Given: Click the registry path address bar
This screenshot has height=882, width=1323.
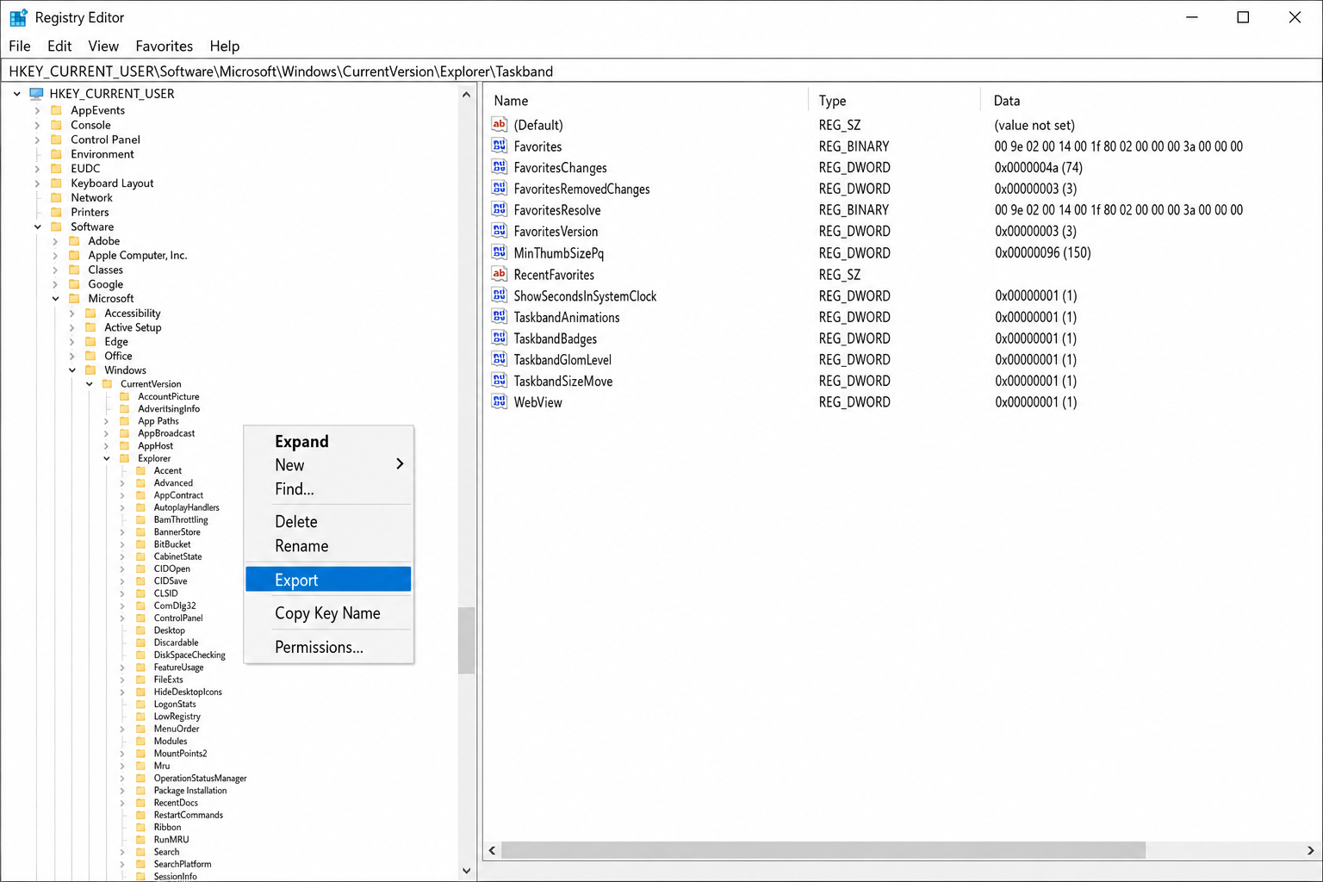Looking at the screenshot, I should 661,71.
